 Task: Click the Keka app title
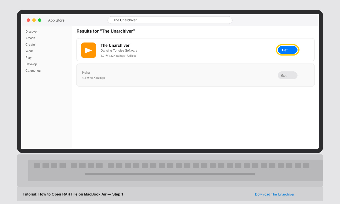coord(86,73)
